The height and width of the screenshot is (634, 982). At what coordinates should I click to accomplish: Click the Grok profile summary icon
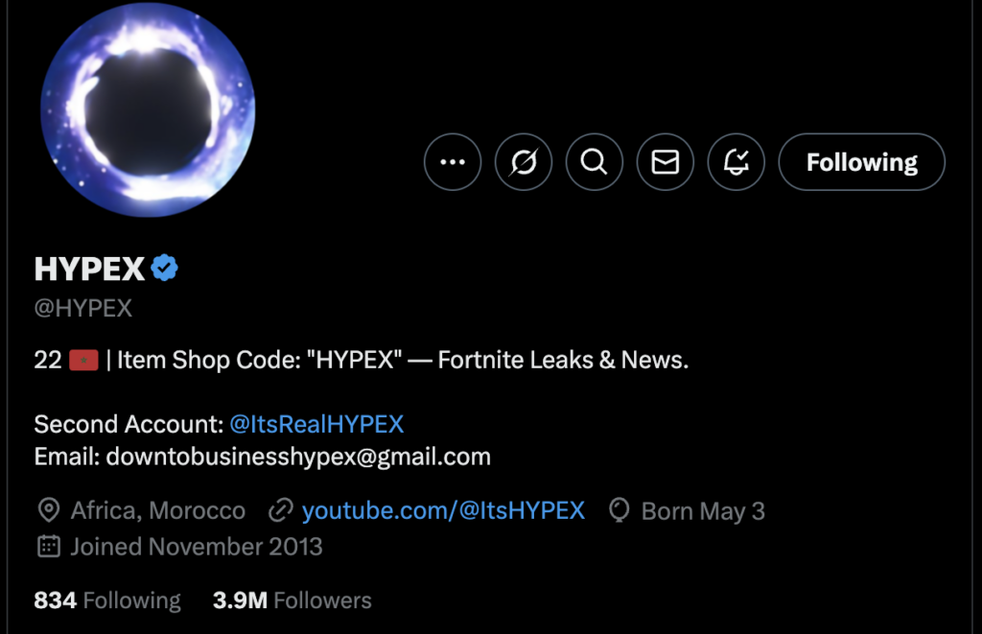point(524,162)
